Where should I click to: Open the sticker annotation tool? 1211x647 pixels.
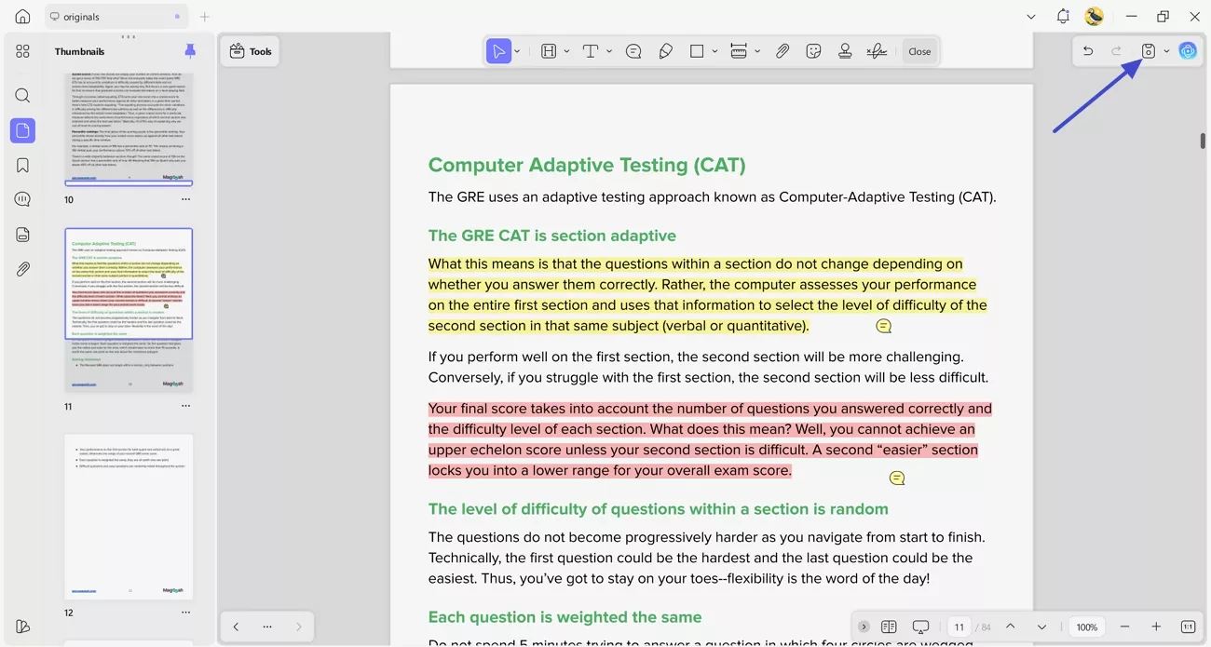pyautogui.click(x=813, y=51)
